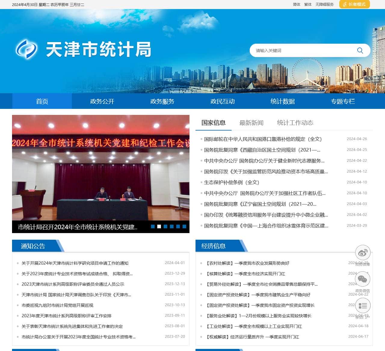This screenshot has height=351, width=385.
Task: Open the 无障碍服务 accessibility link
Action: pos(324,5)
